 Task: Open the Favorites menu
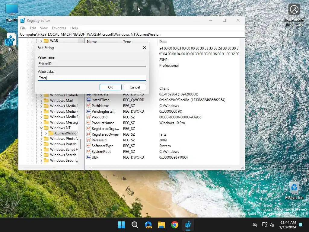(59, 28)
